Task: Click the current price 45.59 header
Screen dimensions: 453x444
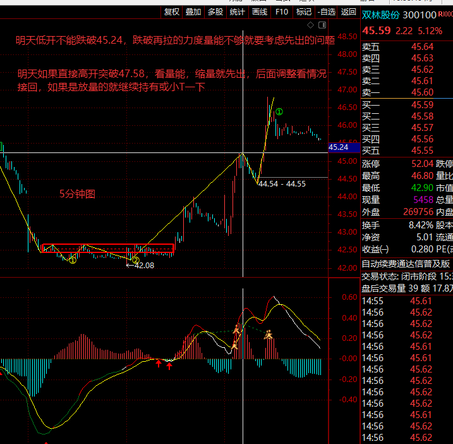Action: coord(377,30)
